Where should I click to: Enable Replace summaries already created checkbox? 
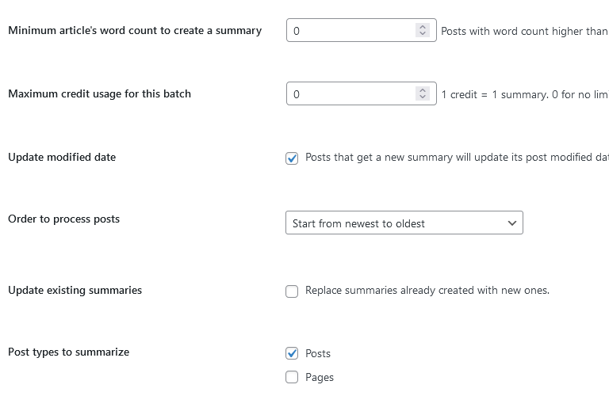pos(292,291)
